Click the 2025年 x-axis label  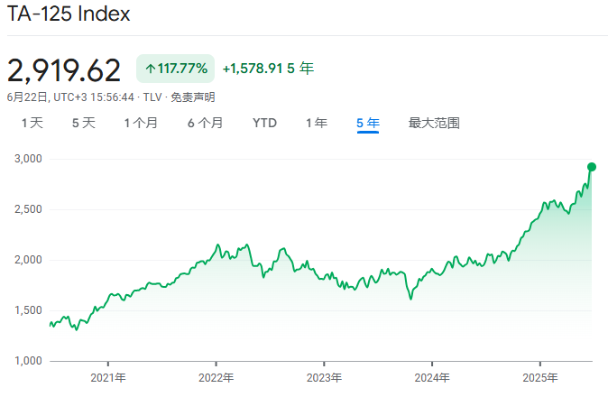(539, 377)
